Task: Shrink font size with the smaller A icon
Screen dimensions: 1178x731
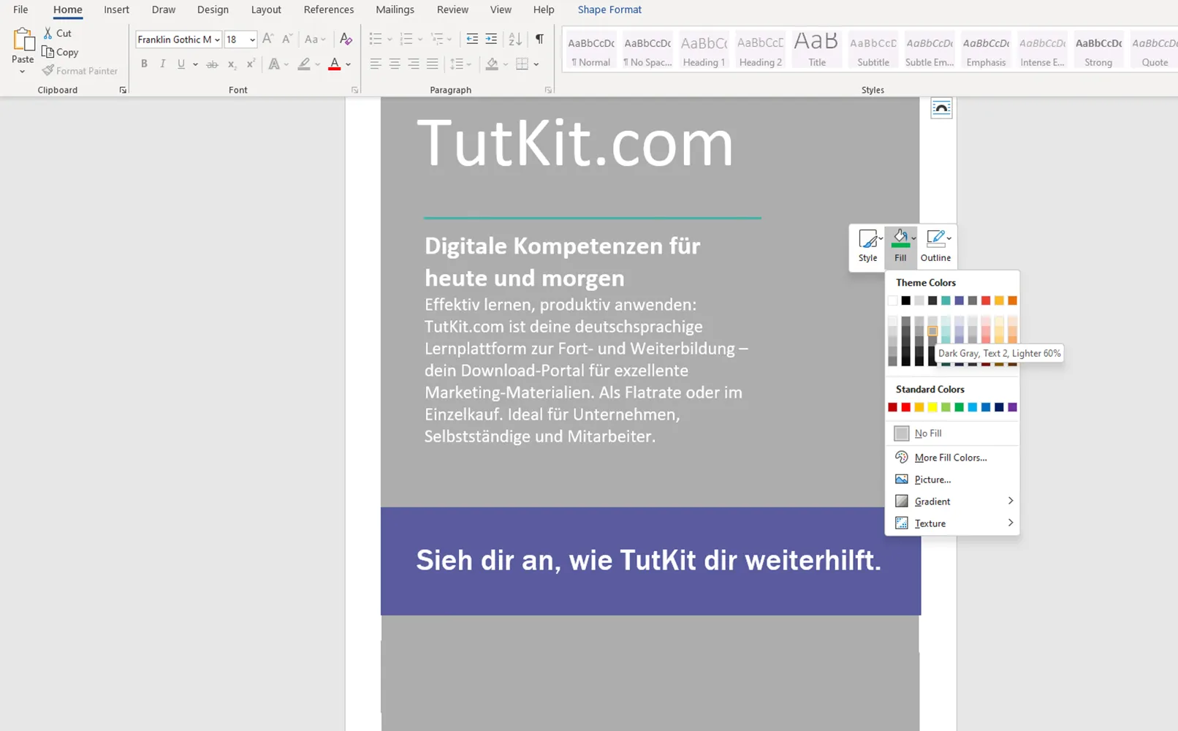Action: click(x=287, y=39)
